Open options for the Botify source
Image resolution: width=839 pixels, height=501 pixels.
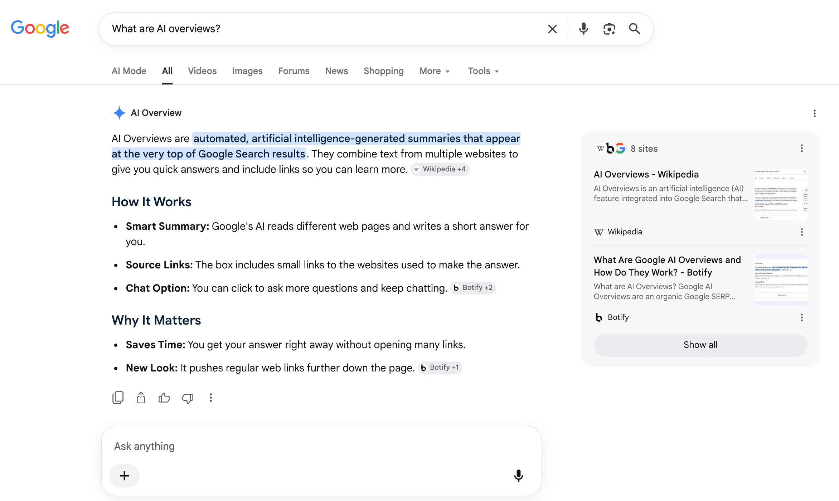802,317
